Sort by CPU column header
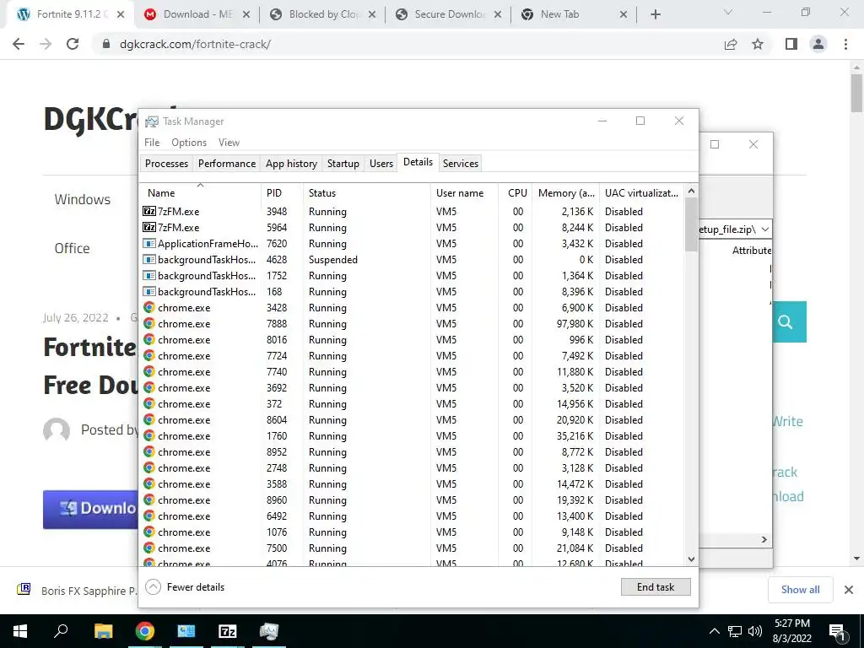 coord(516,193)
